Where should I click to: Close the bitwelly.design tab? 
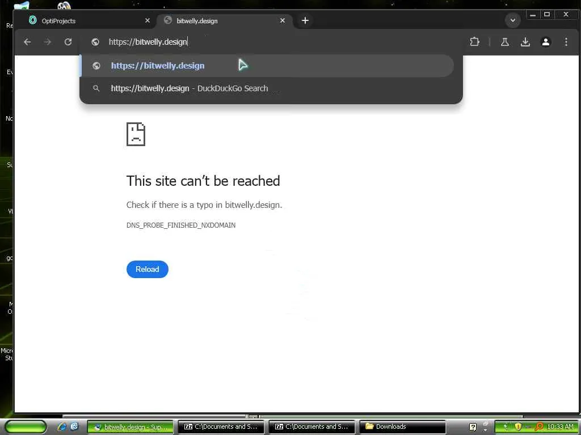coord(283,21)
